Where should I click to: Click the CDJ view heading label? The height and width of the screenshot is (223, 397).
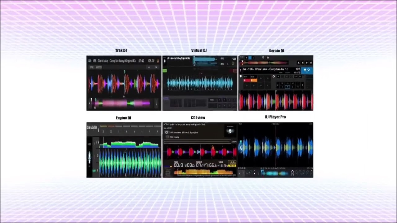tap(198, 118)
